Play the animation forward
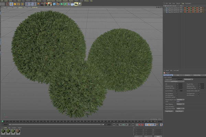Viewport: 206px width, 137px height. coord(123,125)
